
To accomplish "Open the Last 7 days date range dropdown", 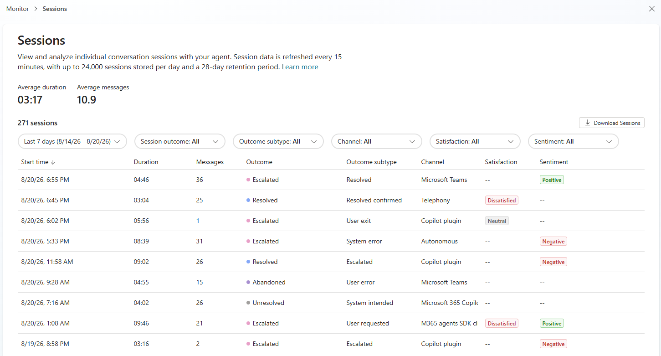I will (x=72, y=141).
